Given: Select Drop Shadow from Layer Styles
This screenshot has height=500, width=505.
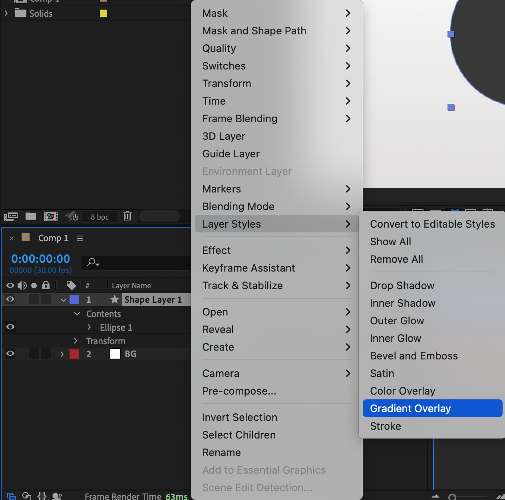Looking at the screenshot, I should tap(402, 286).
